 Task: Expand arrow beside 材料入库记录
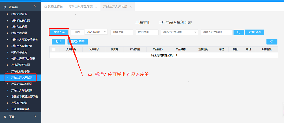point(7,27)
